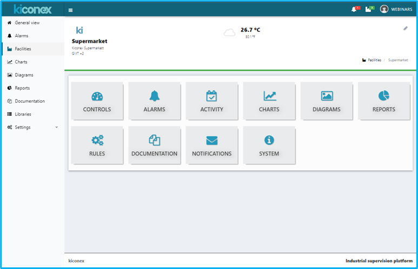Screen dimensions: 418x269
Task: Expand the Settings sidebar submenu
Action: pyautogui.click(x=32, y=127)
